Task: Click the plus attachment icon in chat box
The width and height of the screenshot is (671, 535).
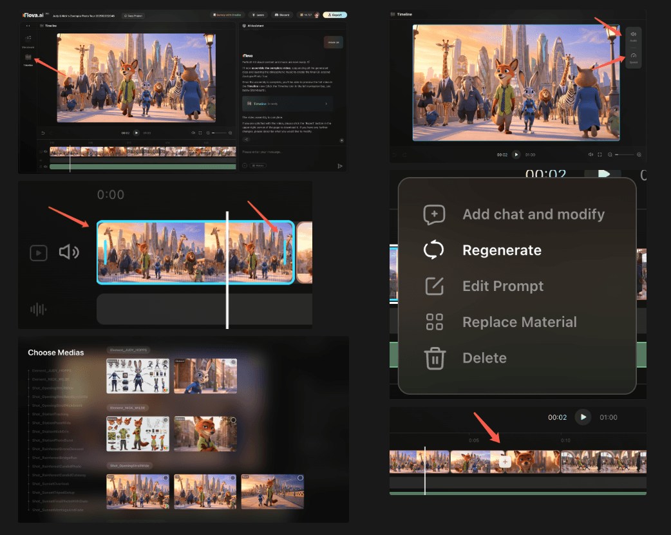Action: (245, 165)
